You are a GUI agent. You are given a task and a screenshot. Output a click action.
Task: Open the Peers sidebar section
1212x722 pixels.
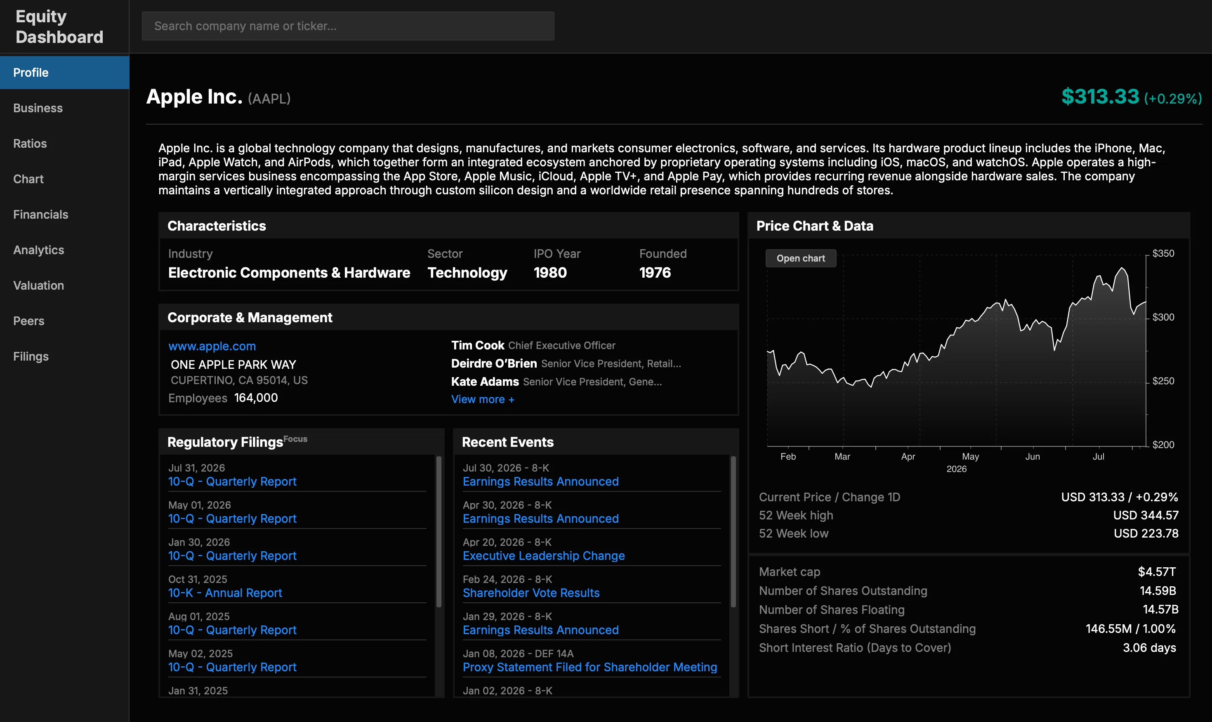(x=64, y=321)
